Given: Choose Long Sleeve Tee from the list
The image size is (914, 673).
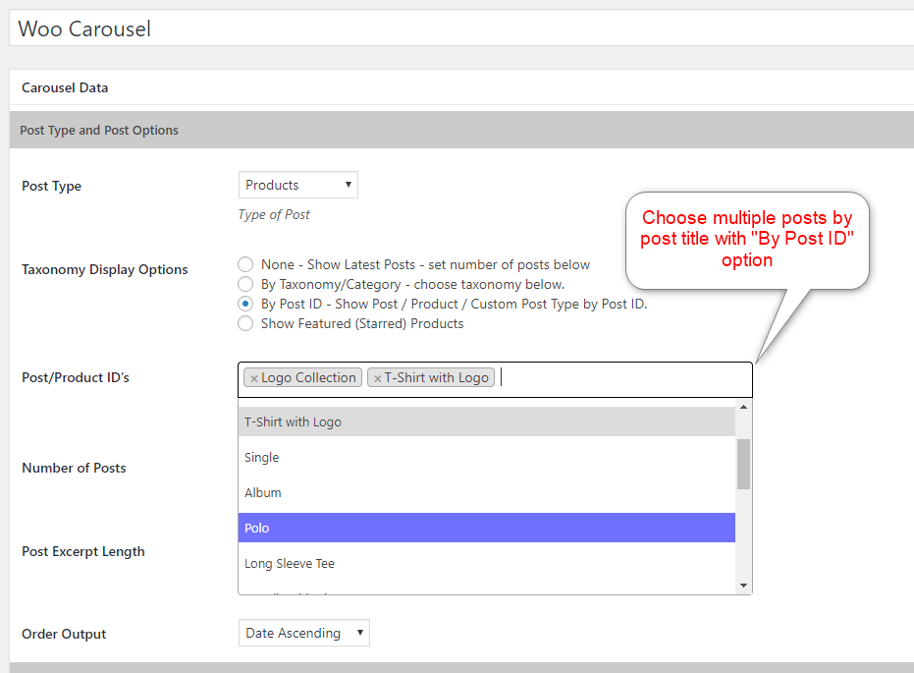Looking at the screenshot, I should click(x=486, y=563).
